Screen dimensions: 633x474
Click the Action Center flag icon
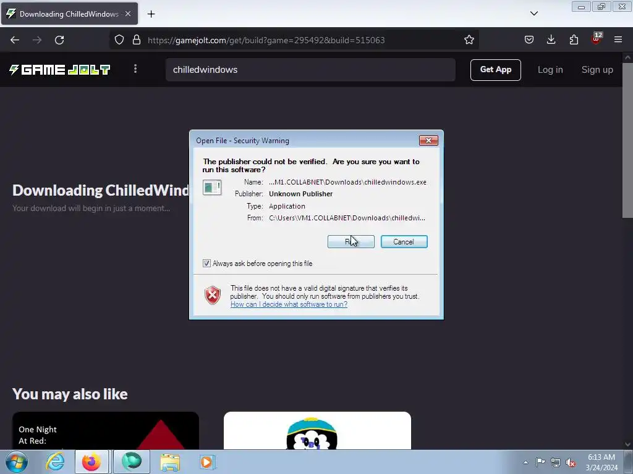coord(540,462)
